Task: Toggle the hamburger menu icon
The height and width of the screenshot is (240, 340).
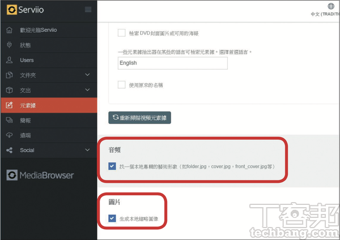Action: pyautogui.click(x=88, y=10)
